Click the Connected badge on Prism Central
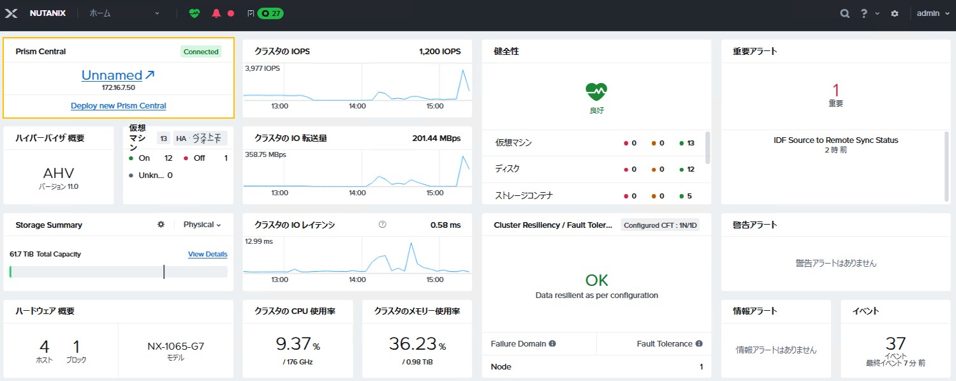The height and width of the screenshot is (381, 956). coord(200,51)
